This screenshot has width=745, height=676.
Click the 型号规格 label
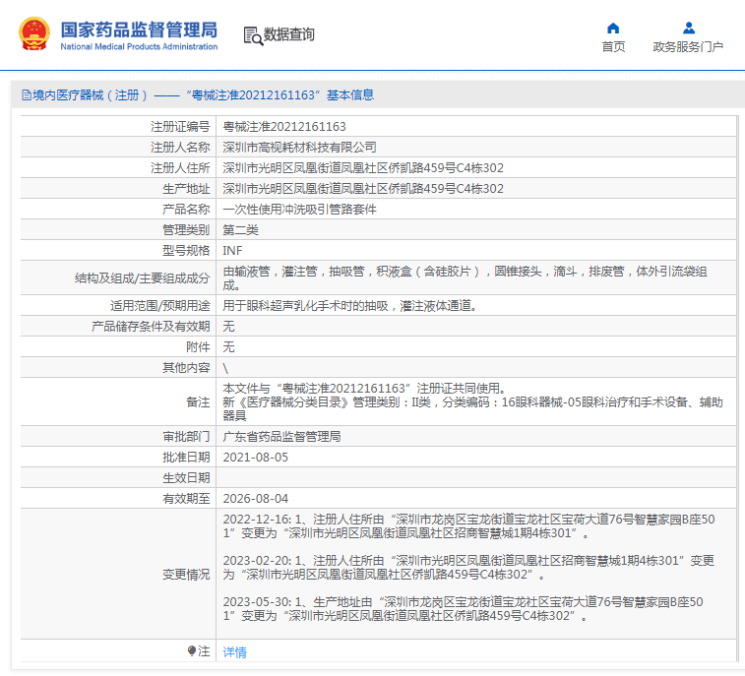click(x=186, y=251)
